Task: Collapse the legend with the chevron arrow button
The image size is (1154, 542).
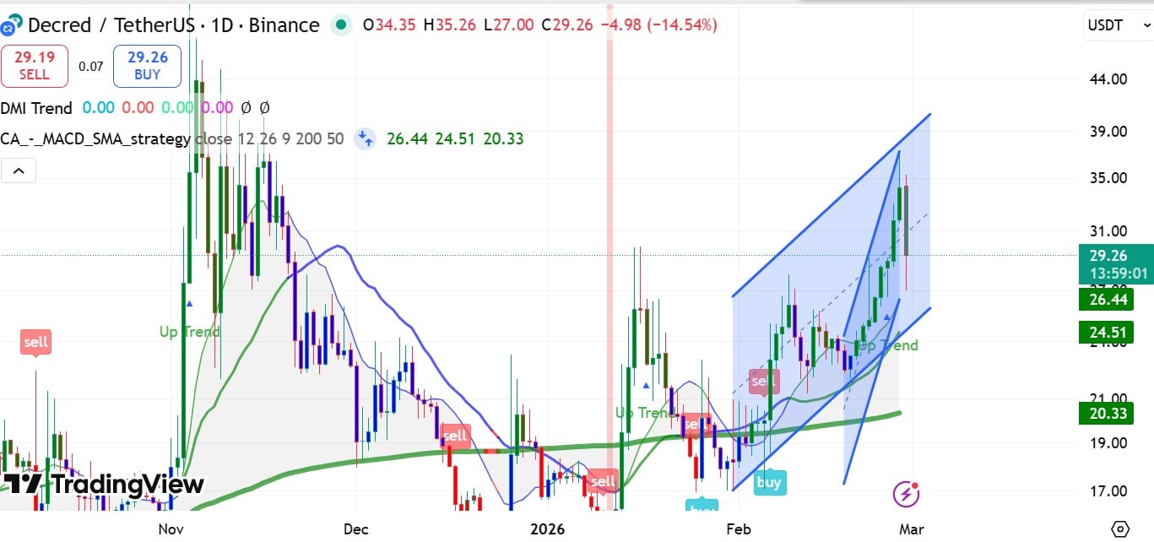Action: tap(19, 170)
